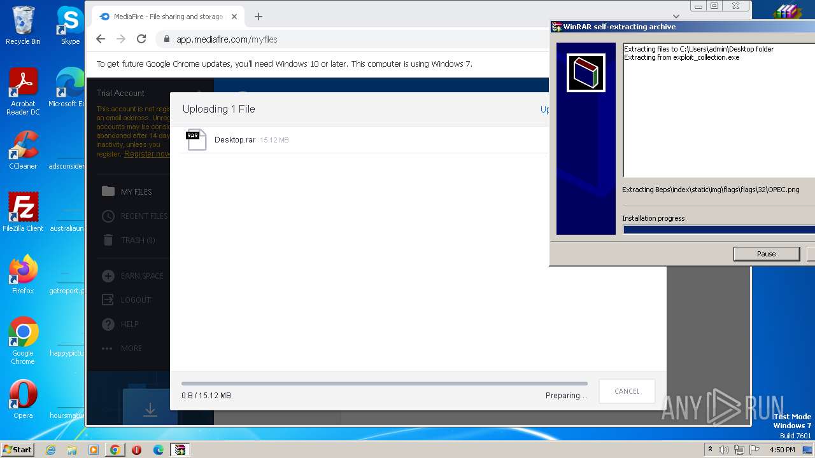Open Acrobat Reader DC shortcut

click(23, 92)
